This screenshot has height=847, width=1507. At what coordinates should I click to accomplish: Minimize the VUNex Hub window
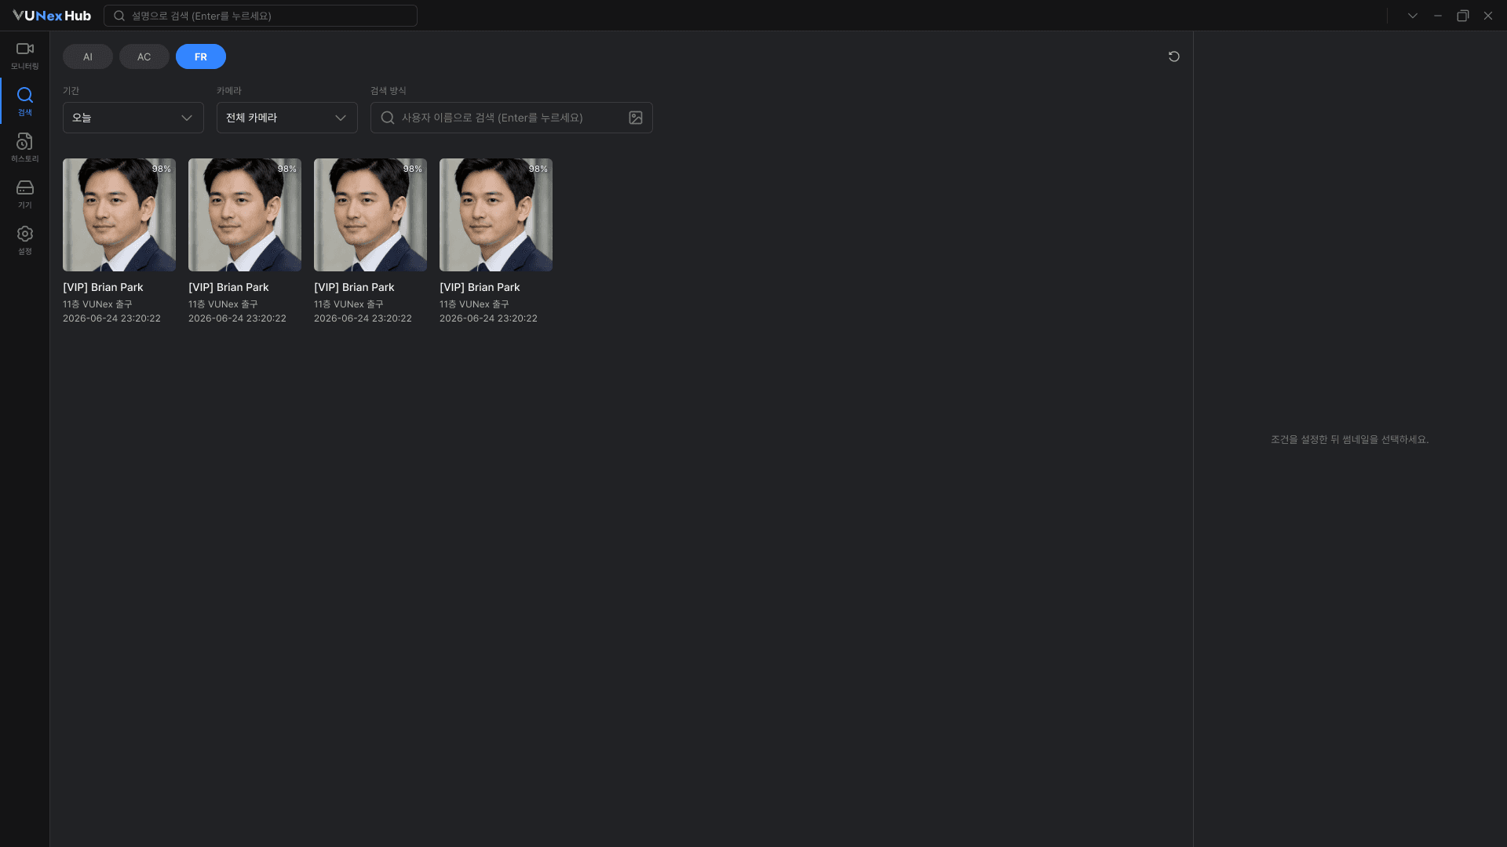[x=1437, y=16]
